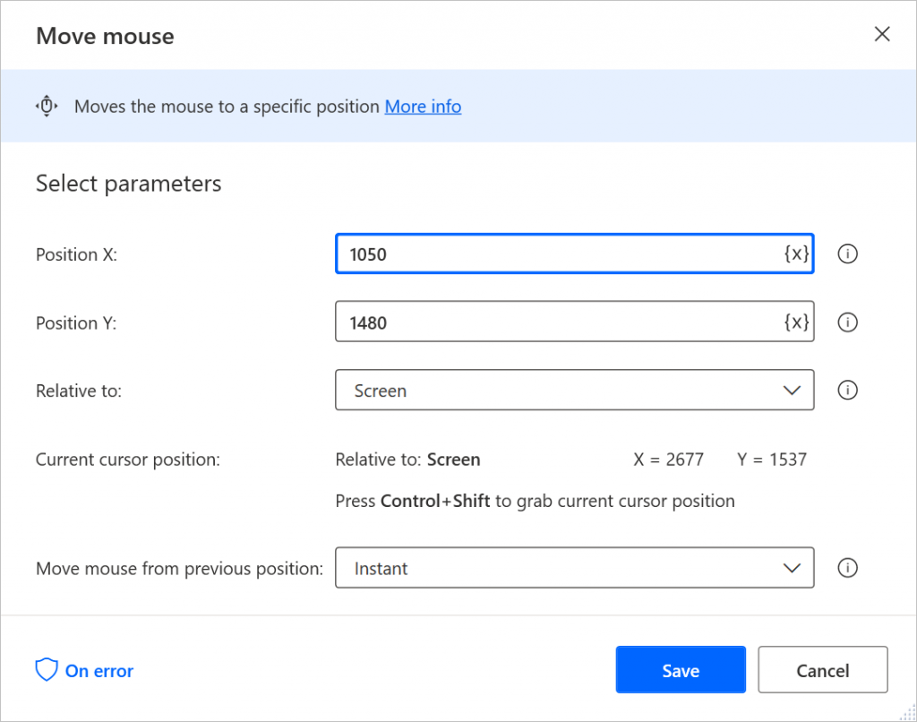Click the On error shield icon
The width and height of the screenshot is (917, 722).
point(47,670)
